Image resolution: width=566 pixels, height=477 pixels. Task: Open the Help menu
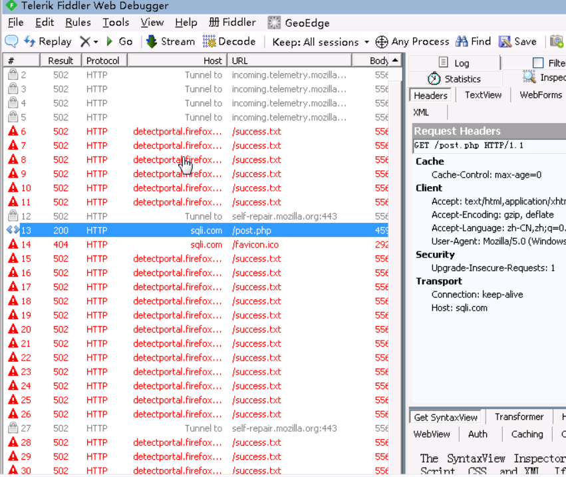click(186, 23)
